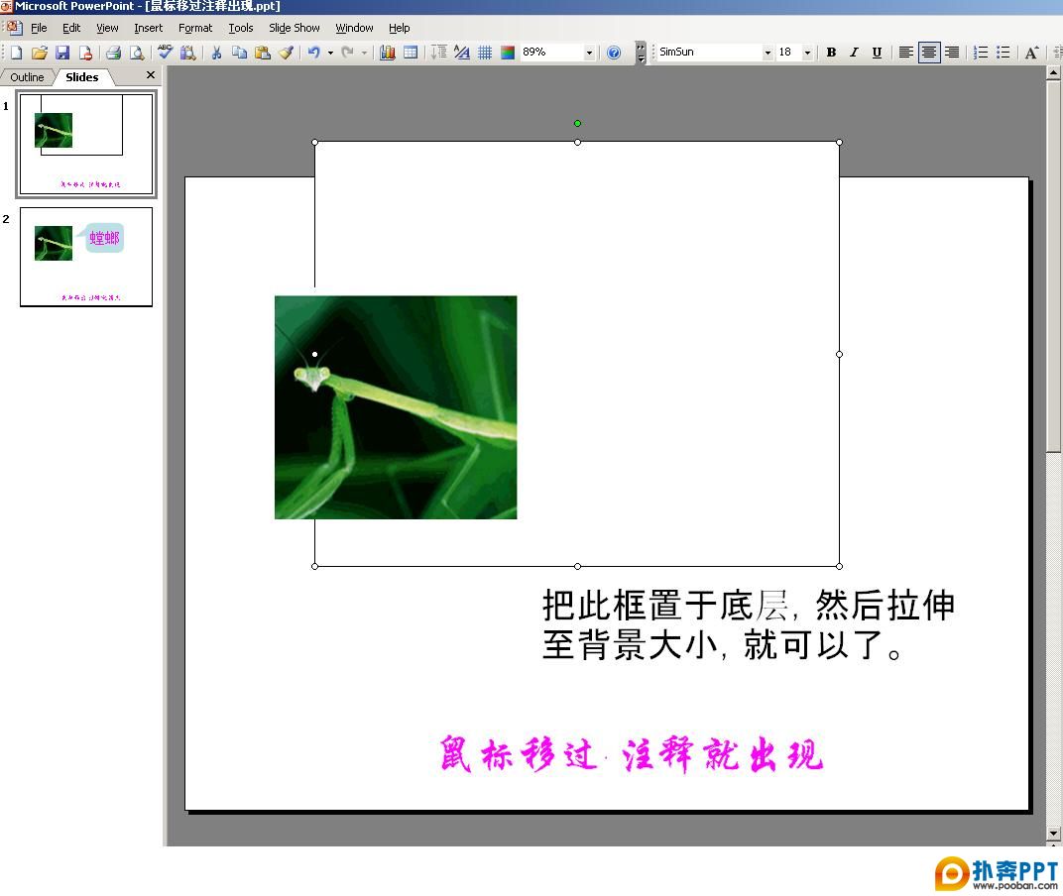Select slide 1 thumbnail
The image size is (1063, 896).
(86, 144)
